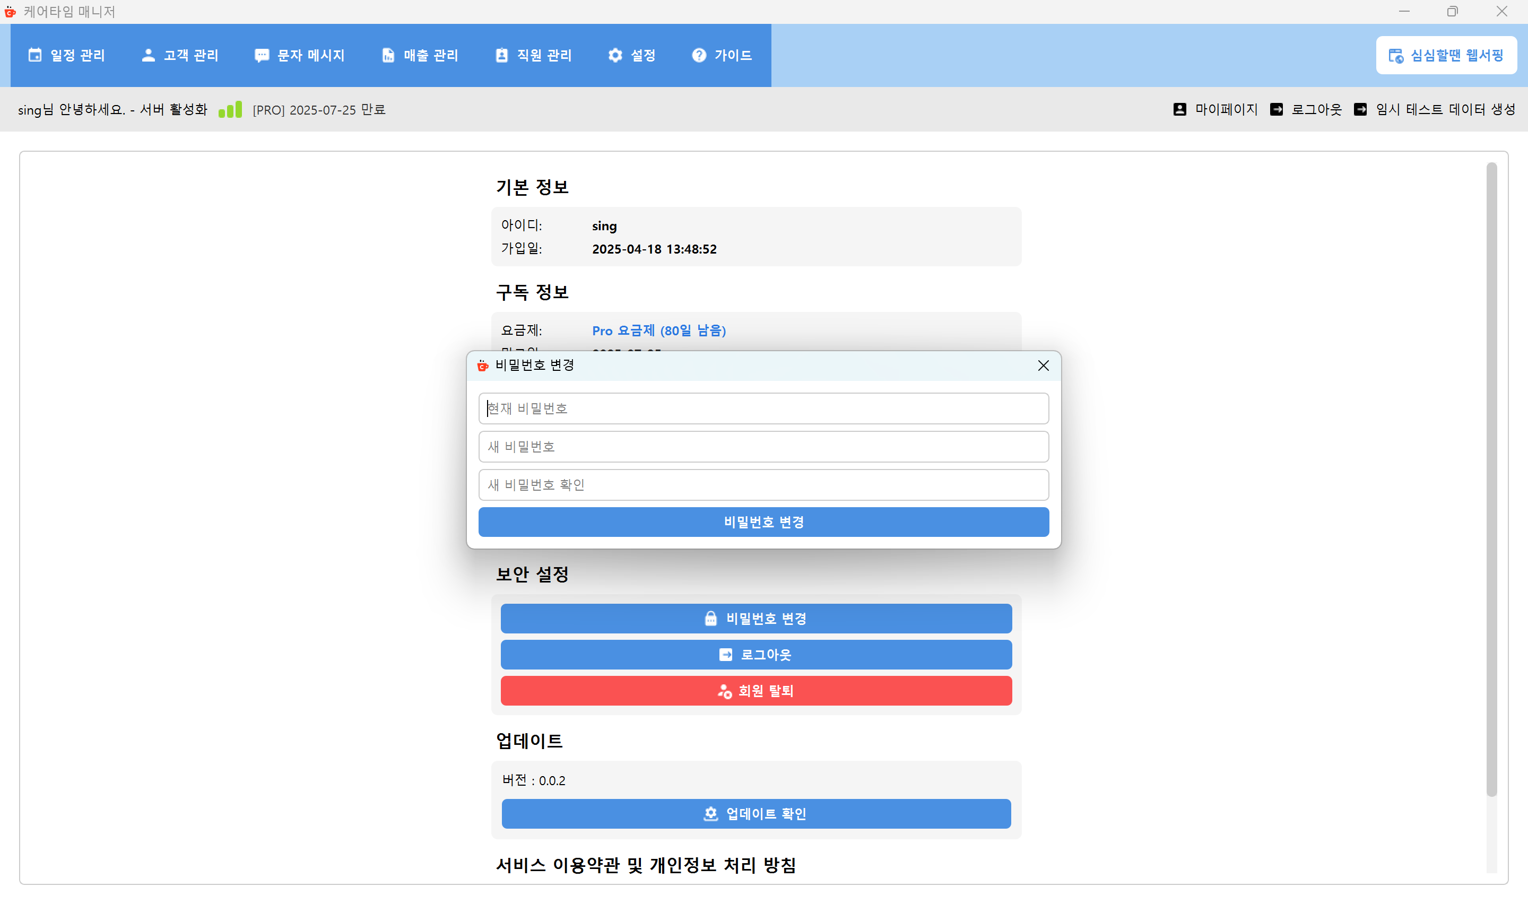1528x904 pixels.
Task: Click the app logo in title bar
Action: (x=11, y=12)
